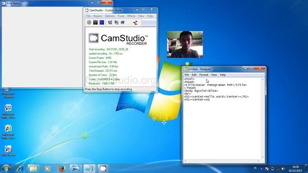Click the power/battery icon in system tray
The width and height of the screenshot is (308, 173).
click(x=272, y=169)
